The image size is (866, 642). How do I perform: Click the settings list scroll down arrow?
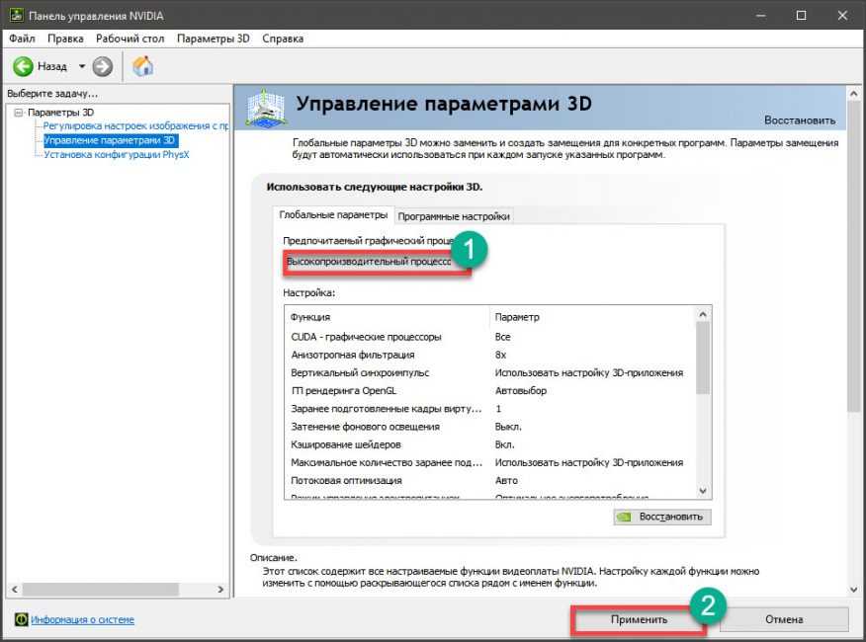pos(703,491)
